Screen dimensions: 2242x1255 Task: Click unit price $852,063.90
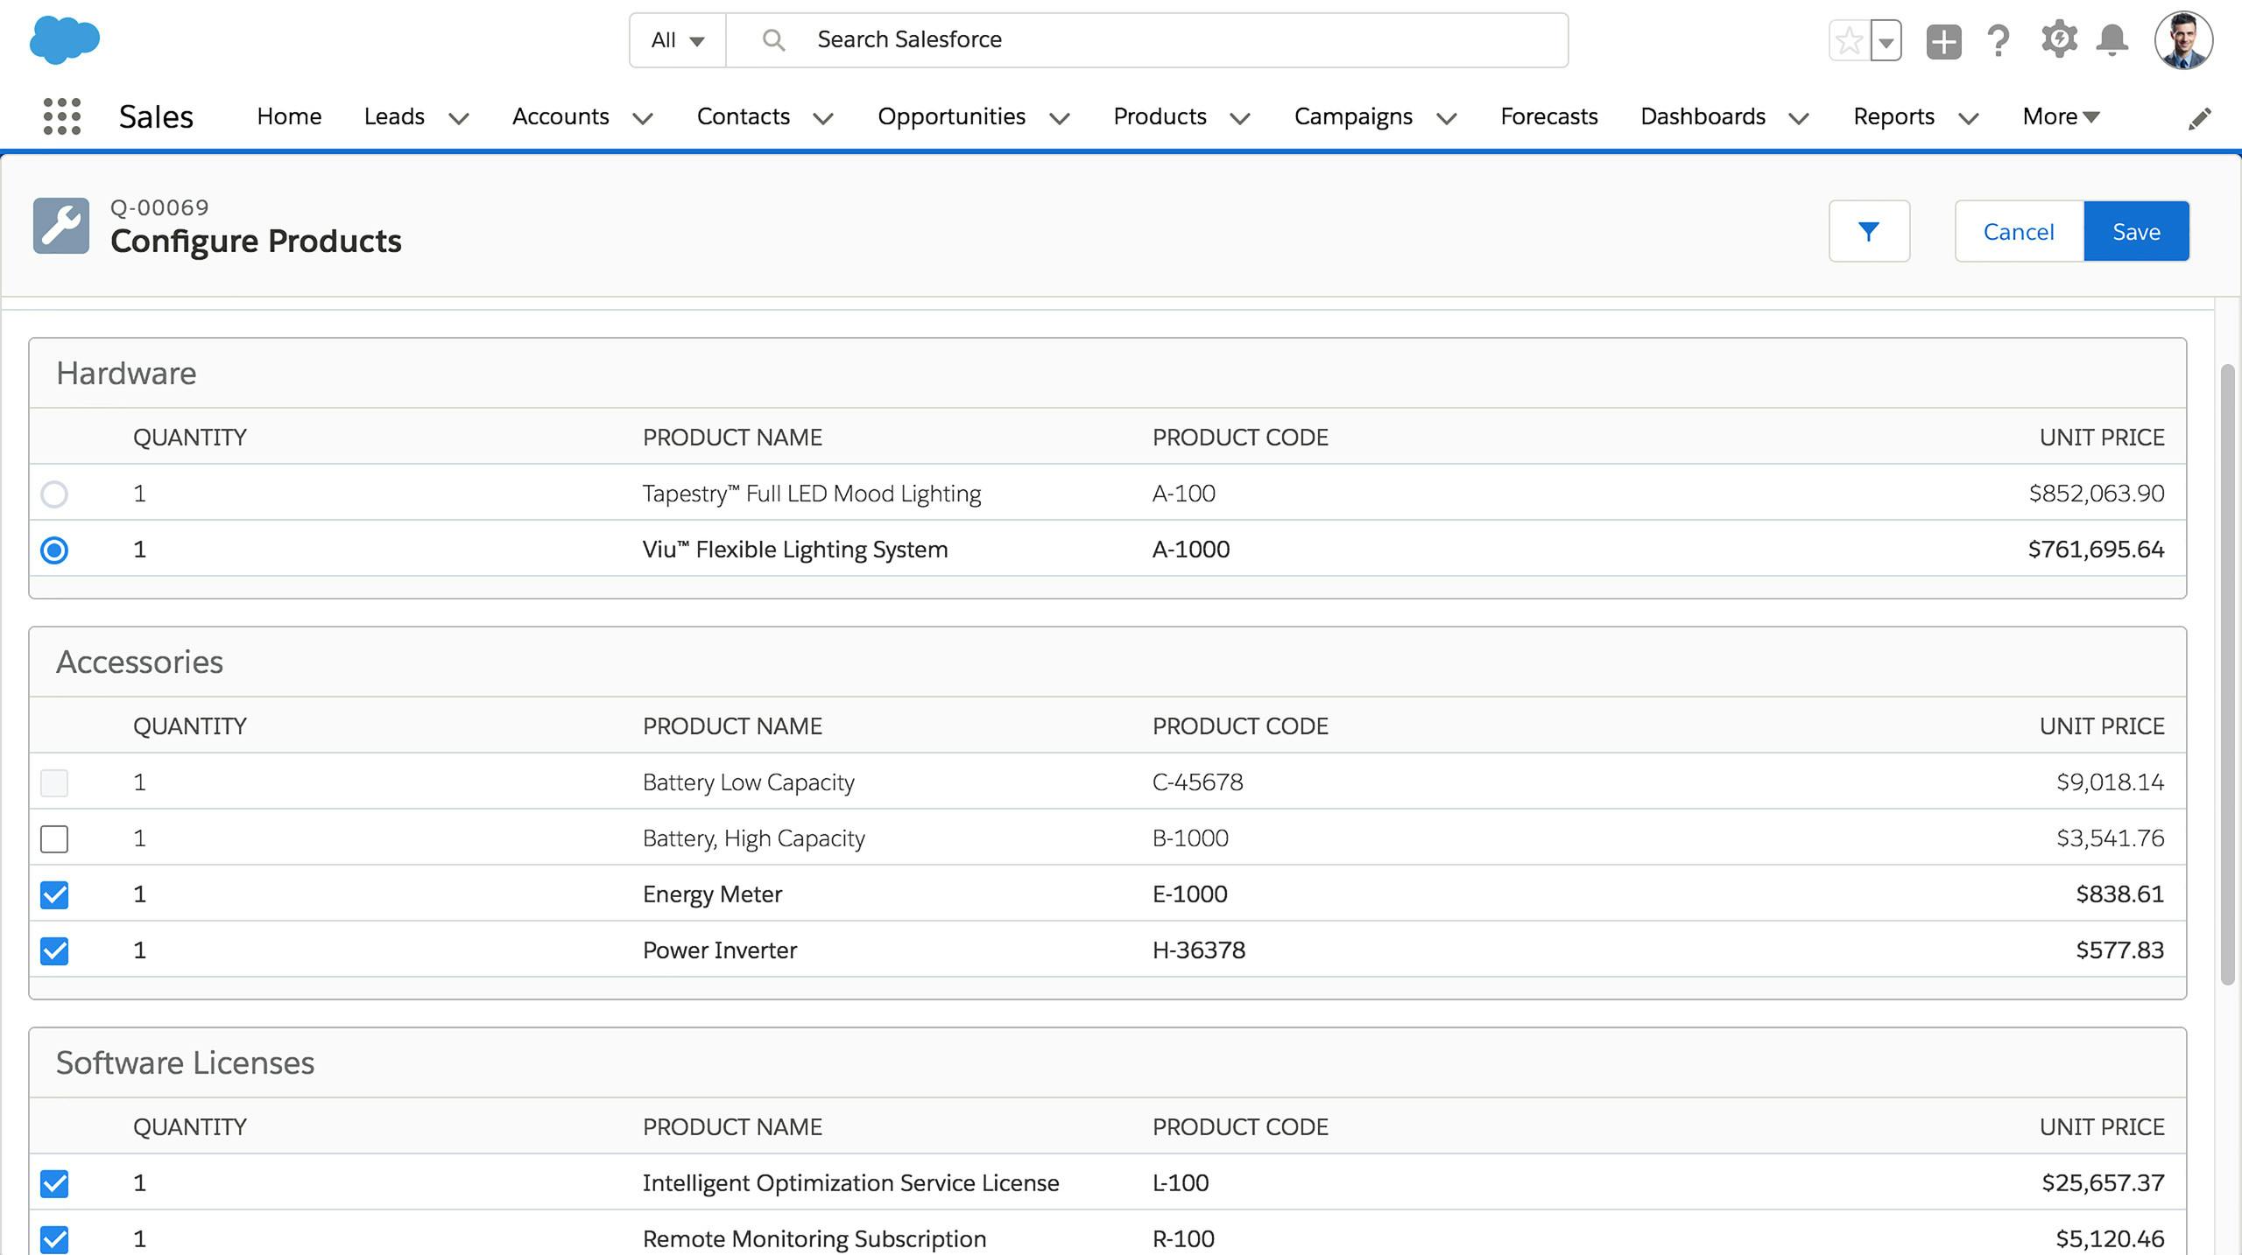click(x=2096, y=494)
